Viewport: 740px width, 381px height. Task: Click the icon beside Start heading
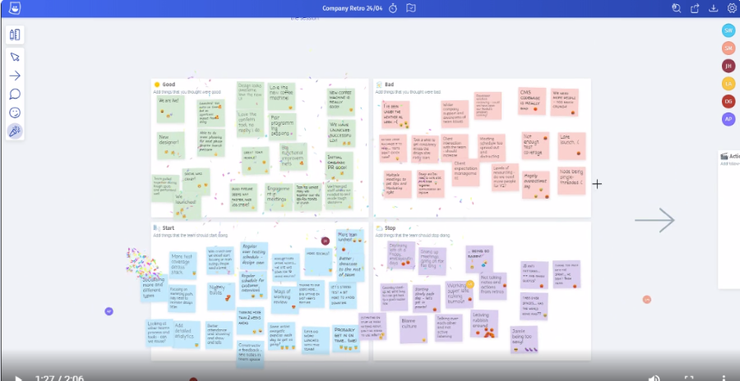coord(157,227)
